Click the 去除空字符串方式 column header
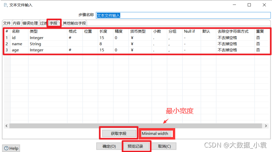272x152 pixels. 235,31
